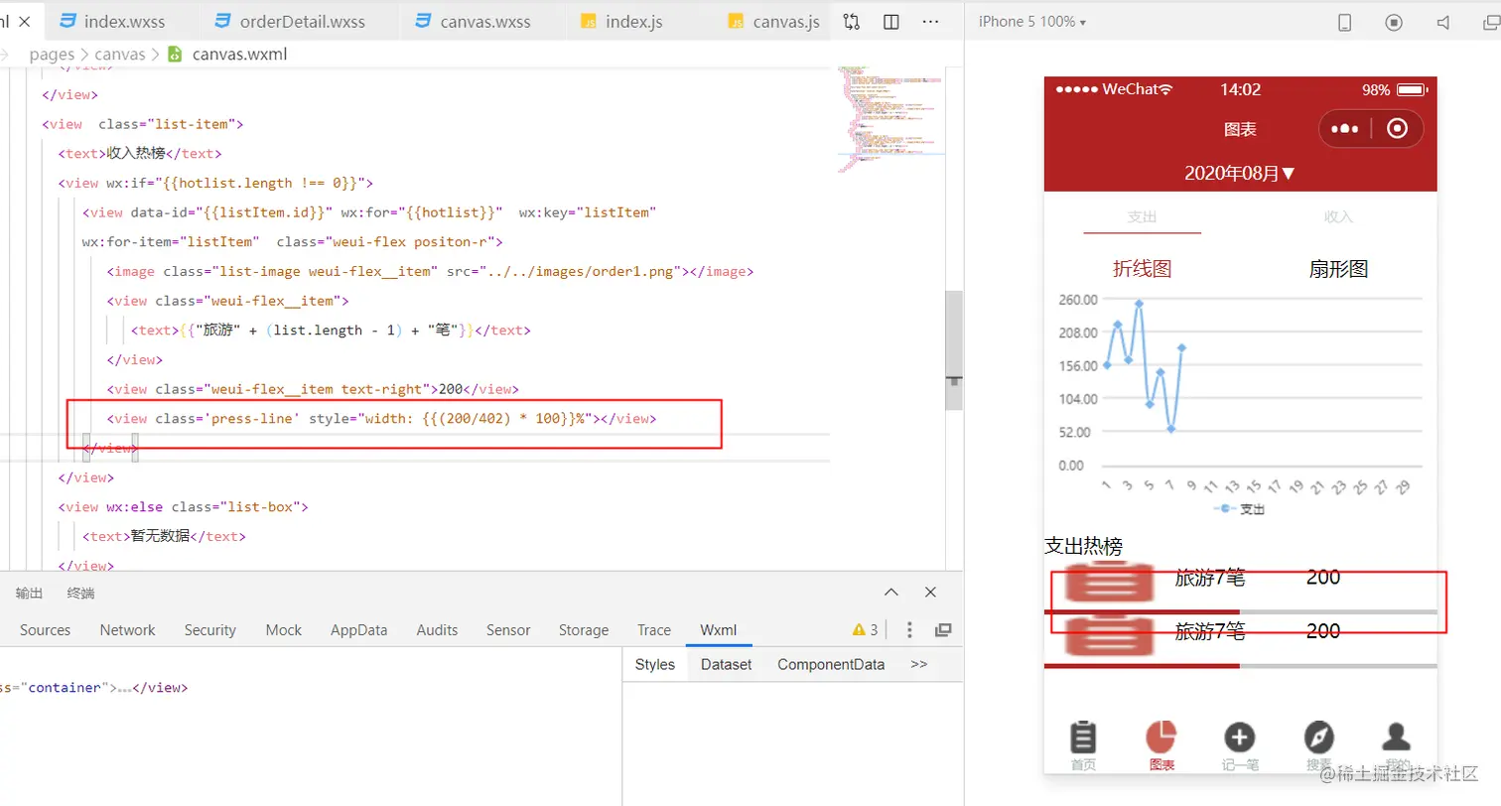This screenshot has height=806, width=1501.
Task: Click the undock DevTools panel icon
Action: tap(943, 630)
